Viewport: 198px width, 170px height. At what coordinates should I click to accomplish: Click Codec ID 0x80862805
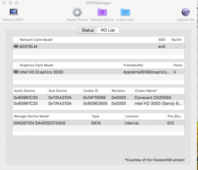pos(95,104)
